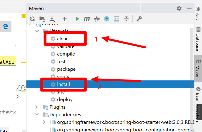Click the Maven panel title label

(36, 8)
